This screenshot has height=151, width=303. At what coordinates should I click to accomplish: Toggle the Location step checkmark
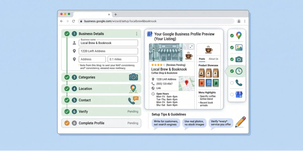click(67, 89)
